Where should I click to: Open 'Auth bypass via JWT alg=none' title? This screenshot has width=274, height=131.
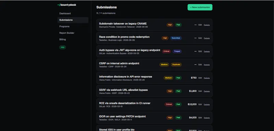tap(130, 50)
